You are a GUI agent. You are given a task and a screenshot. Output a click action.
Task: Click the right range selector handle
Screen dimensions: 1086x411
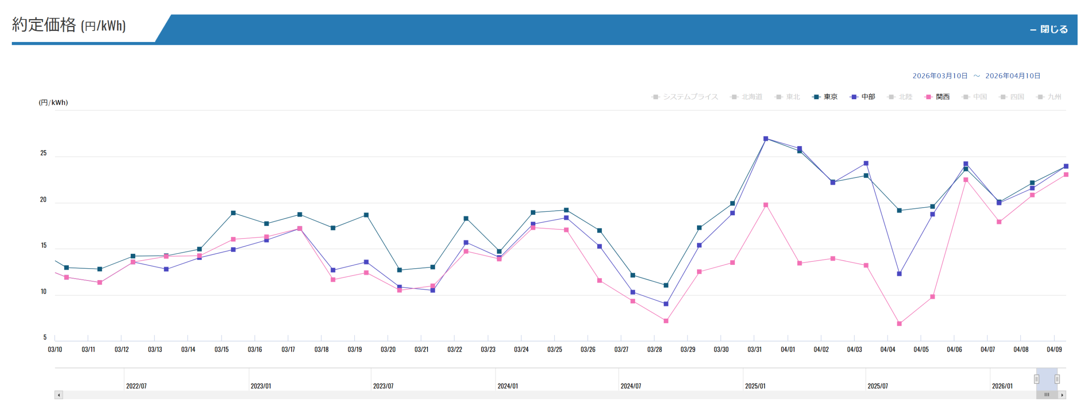click(1057, 379)
